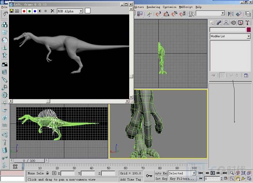Toggle alpha channel display in render window
253x183 pixels.
point(40,11)
